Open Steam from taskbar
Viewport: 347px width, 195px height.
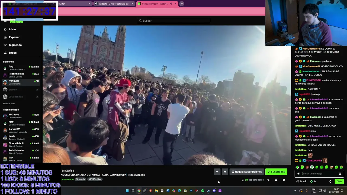(x=208, y=191)
